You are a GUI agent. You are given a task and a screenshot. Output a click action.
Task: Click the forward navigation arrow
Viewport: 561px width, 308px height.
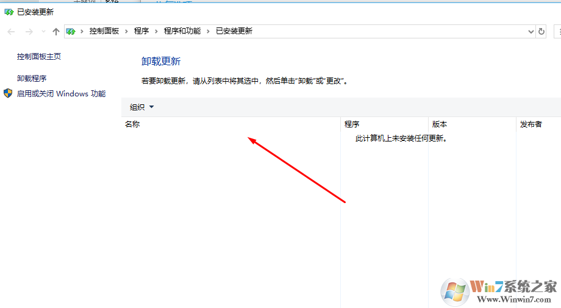click(x=29, y=32)
